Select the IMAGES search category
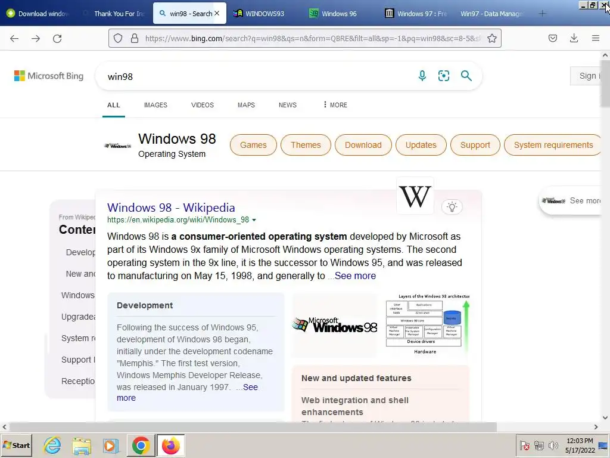610x458 pixels. (155, 105)
